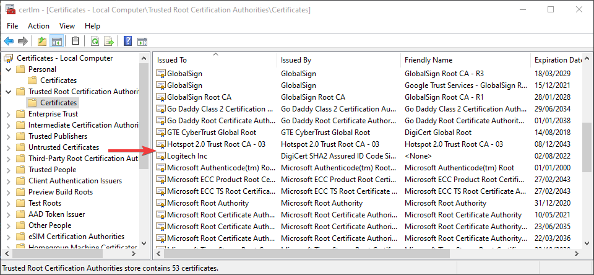Select Google Trust Services GlobalSign friendly name
Image resolution: width=594 pixels, height=275 pixels.
tap(465, 85)
